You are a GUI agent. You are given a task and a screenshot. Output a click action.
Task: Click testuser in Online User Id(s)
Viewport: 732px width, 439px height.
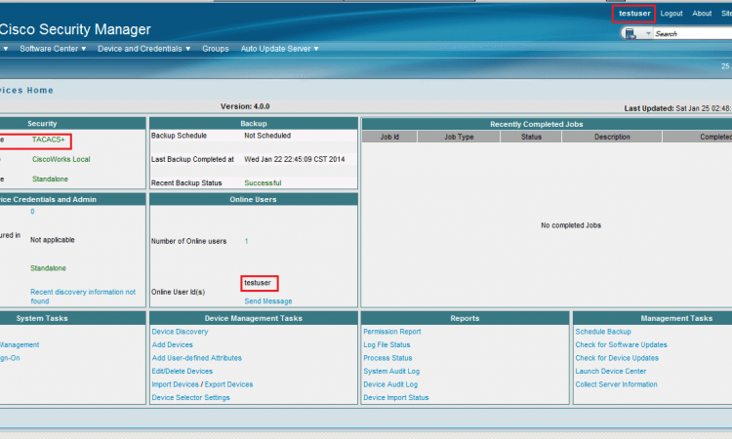click(258, 283)
